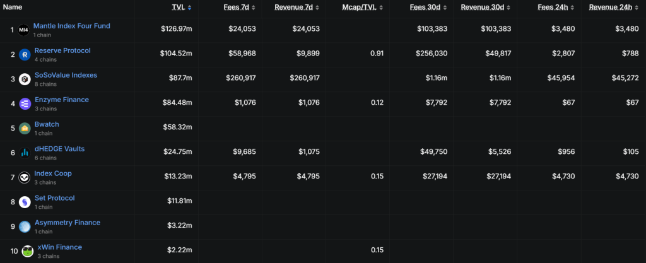This screenshot has width=646, height=263.
Task: Sort by Mcap/TVL column header
Action: tap(360, 7)
